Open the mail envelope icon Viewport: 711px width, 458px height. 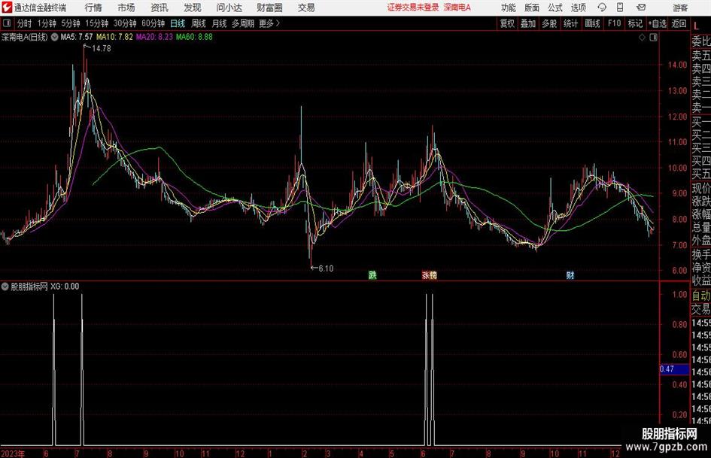coord(641,8)
